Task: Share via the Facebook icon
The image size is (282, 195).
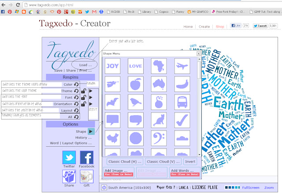Action: pyautogui.click(x=87, y=157)
